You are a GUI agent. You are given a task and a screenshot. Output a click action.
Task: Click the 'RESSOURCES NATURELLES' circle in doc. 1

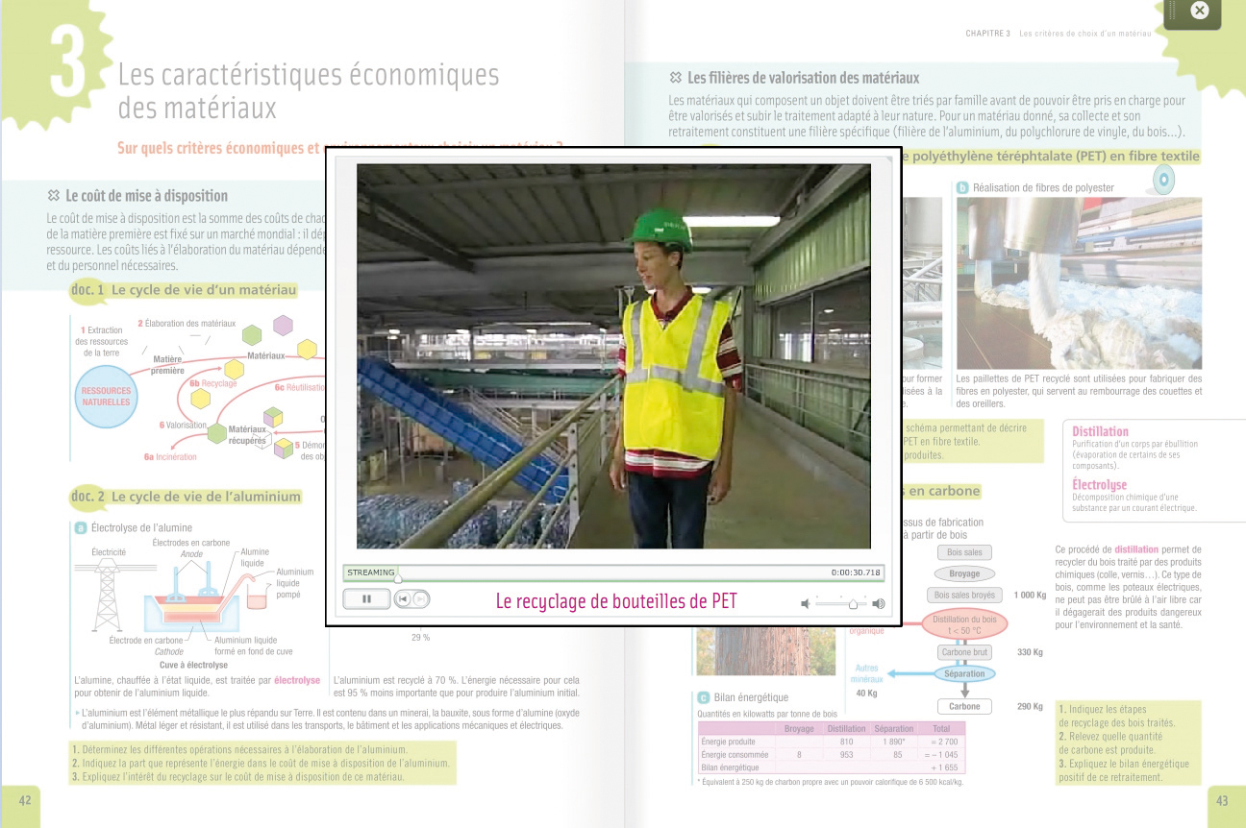106,397
